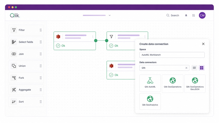Click the Sort icon
The width and height of the screenshot is (219, 123).
pos(14,102)
